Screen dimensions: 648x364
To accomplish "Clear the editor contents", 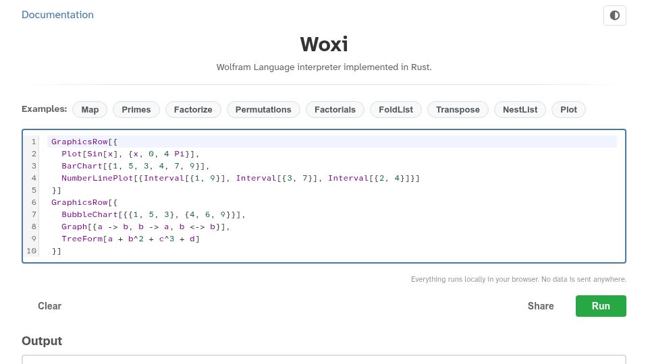I will pyautogui.click(x=49, y=306).
